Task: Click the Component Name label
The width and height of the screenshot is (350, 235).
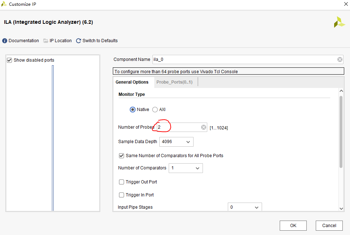Action: tap(132, 59)
